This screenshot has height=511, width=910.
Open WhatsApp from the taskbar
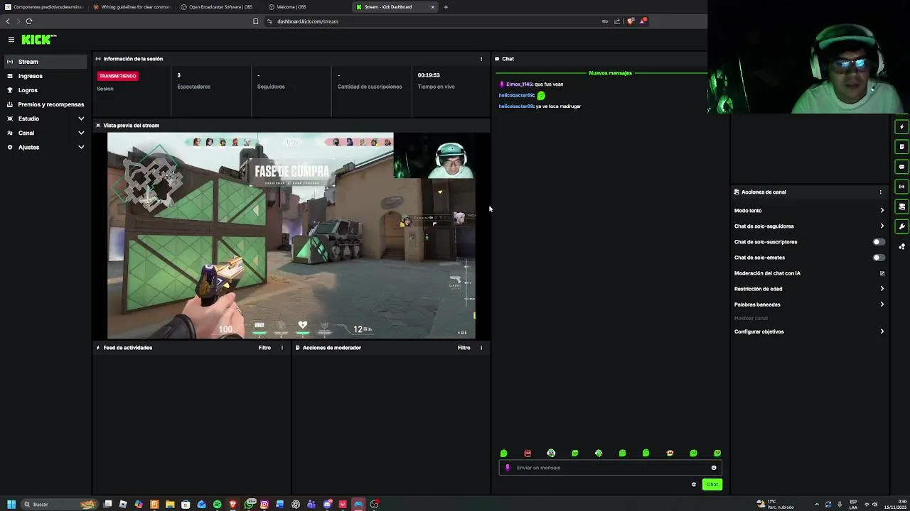pos(249,505)
